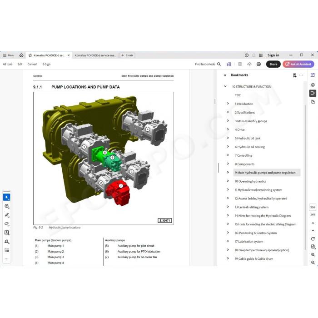318x318 pixels.
Task: Close the first Komatsu PC4000E-6 tab
Action: click(x=69, y=55)
